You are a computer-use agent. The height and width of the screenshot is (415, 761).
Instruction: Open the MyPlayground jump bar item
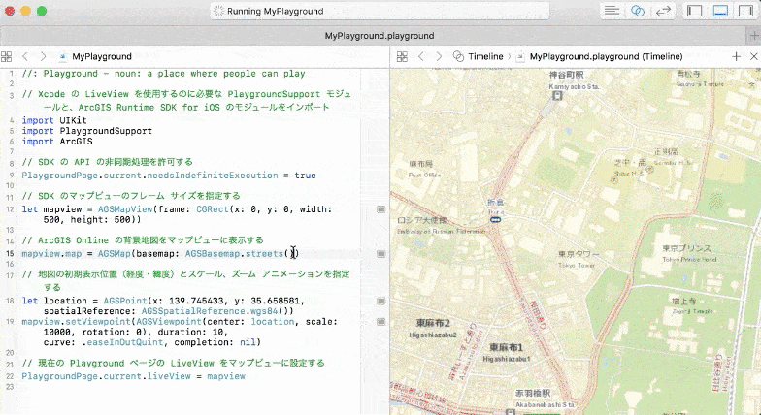tap(95, 56)
